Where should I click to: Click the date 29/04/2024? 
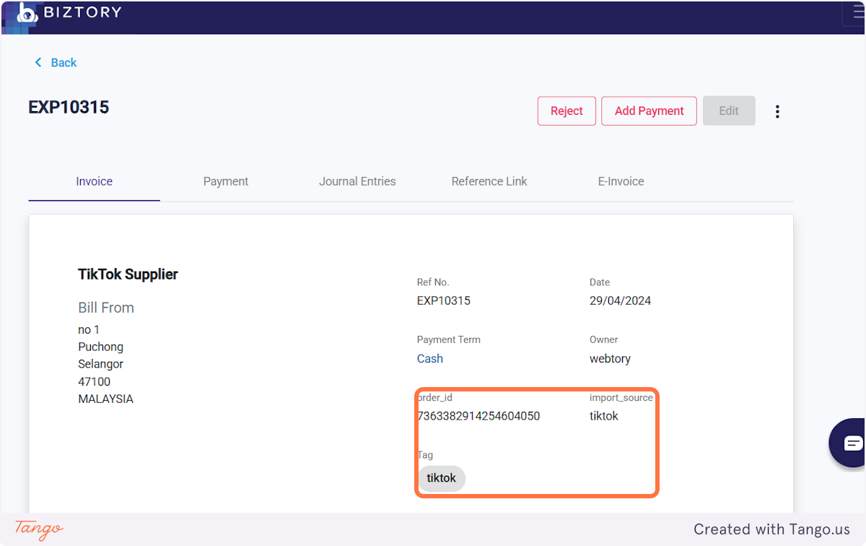tap(620, 300)
